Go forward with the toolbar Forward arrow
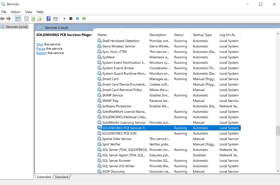280x185 pixels. [8, 19]
